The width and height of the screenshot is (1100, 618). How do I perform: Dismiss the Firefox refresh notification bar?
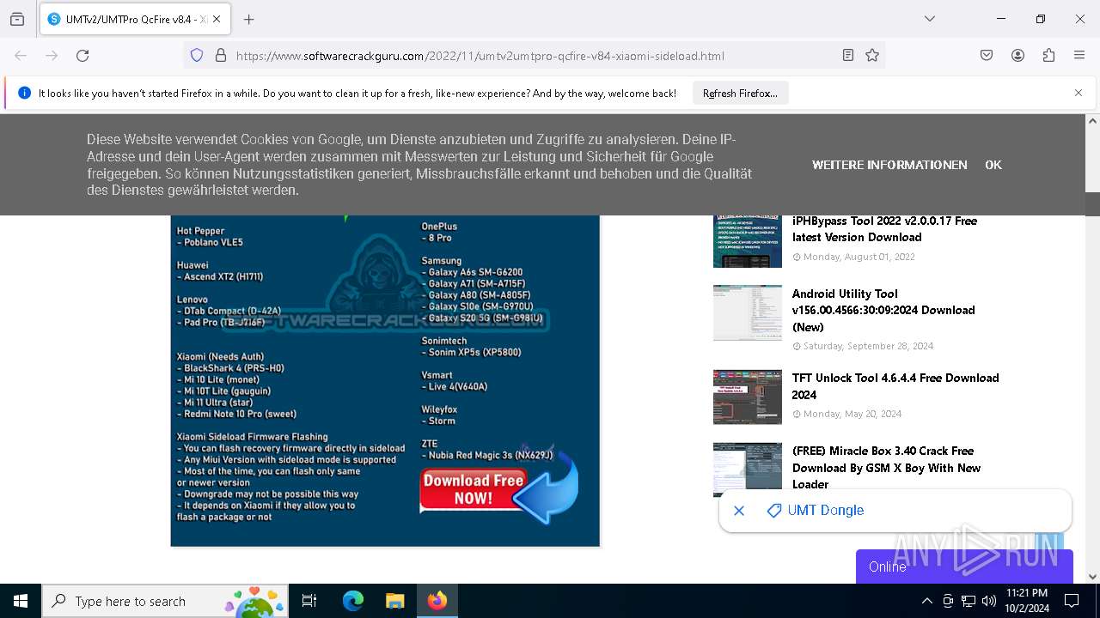click(1079, 93)
